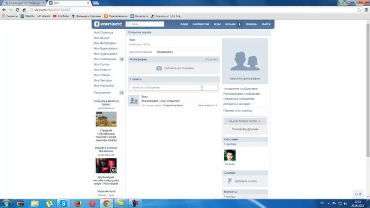370x208 pixels.
Task: Open Мои Друзья in sidebar
Action: [x=102, y=38]
